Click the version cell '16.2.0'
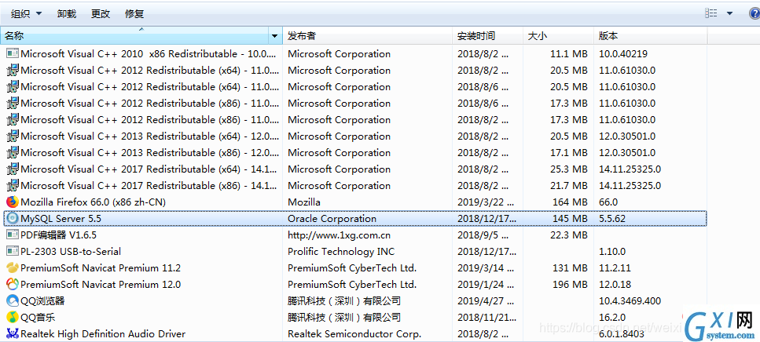Screen dimensions: 760x342 tap(612, 317)
